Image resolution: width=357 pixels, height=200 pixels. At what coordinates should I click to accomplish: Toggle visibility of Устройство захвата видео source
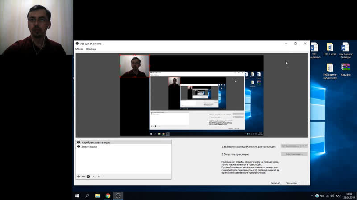(x=79, y=142)
